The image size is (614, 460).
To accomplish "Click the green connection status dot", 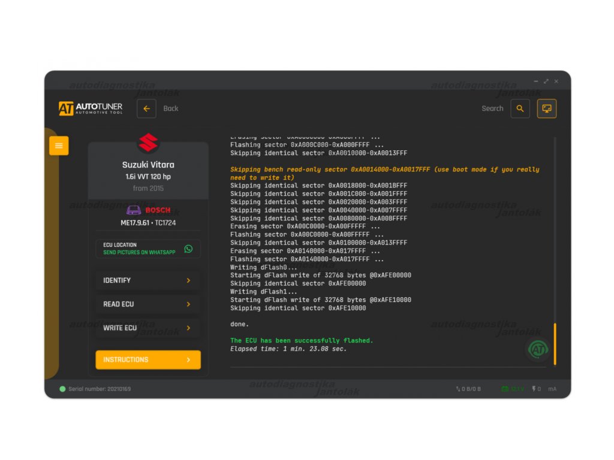I will (x=62, y=389).
